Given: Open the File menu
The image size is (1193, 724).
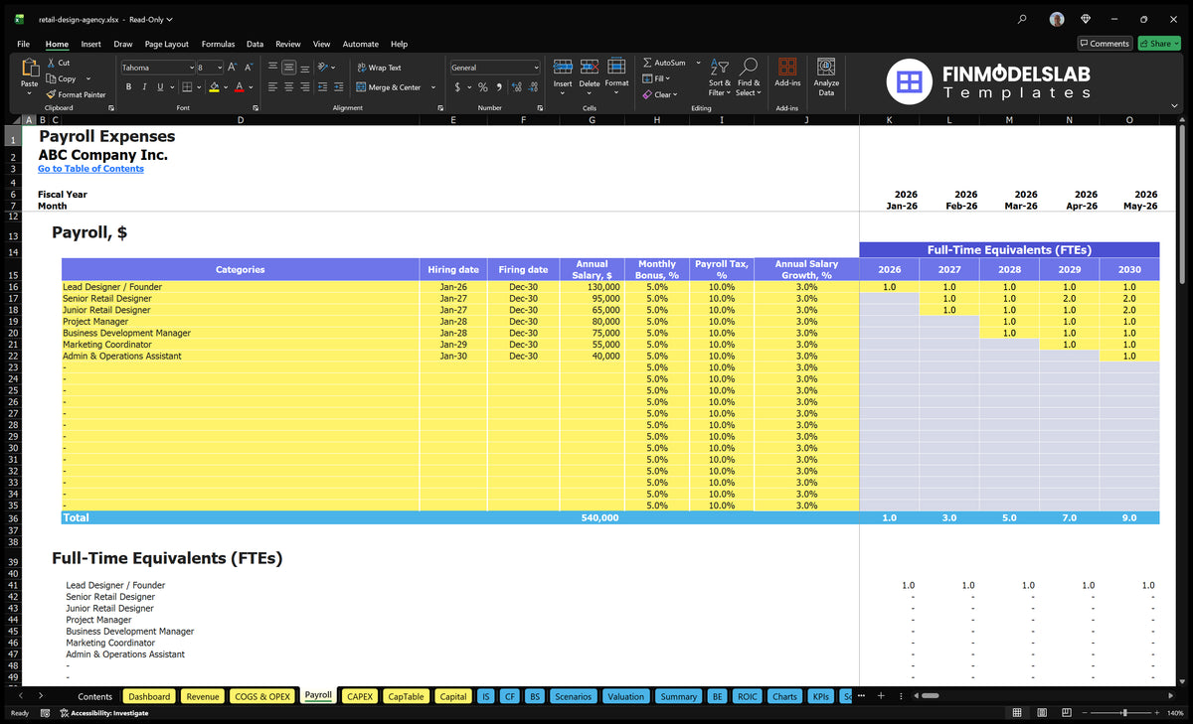Looking at the screenshot, I should [24, 44].
